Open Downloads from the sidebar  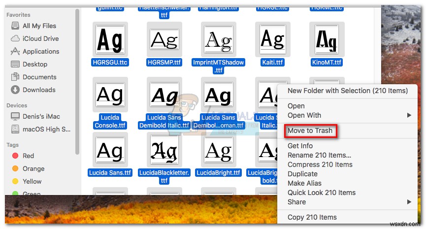click(39, 90)
